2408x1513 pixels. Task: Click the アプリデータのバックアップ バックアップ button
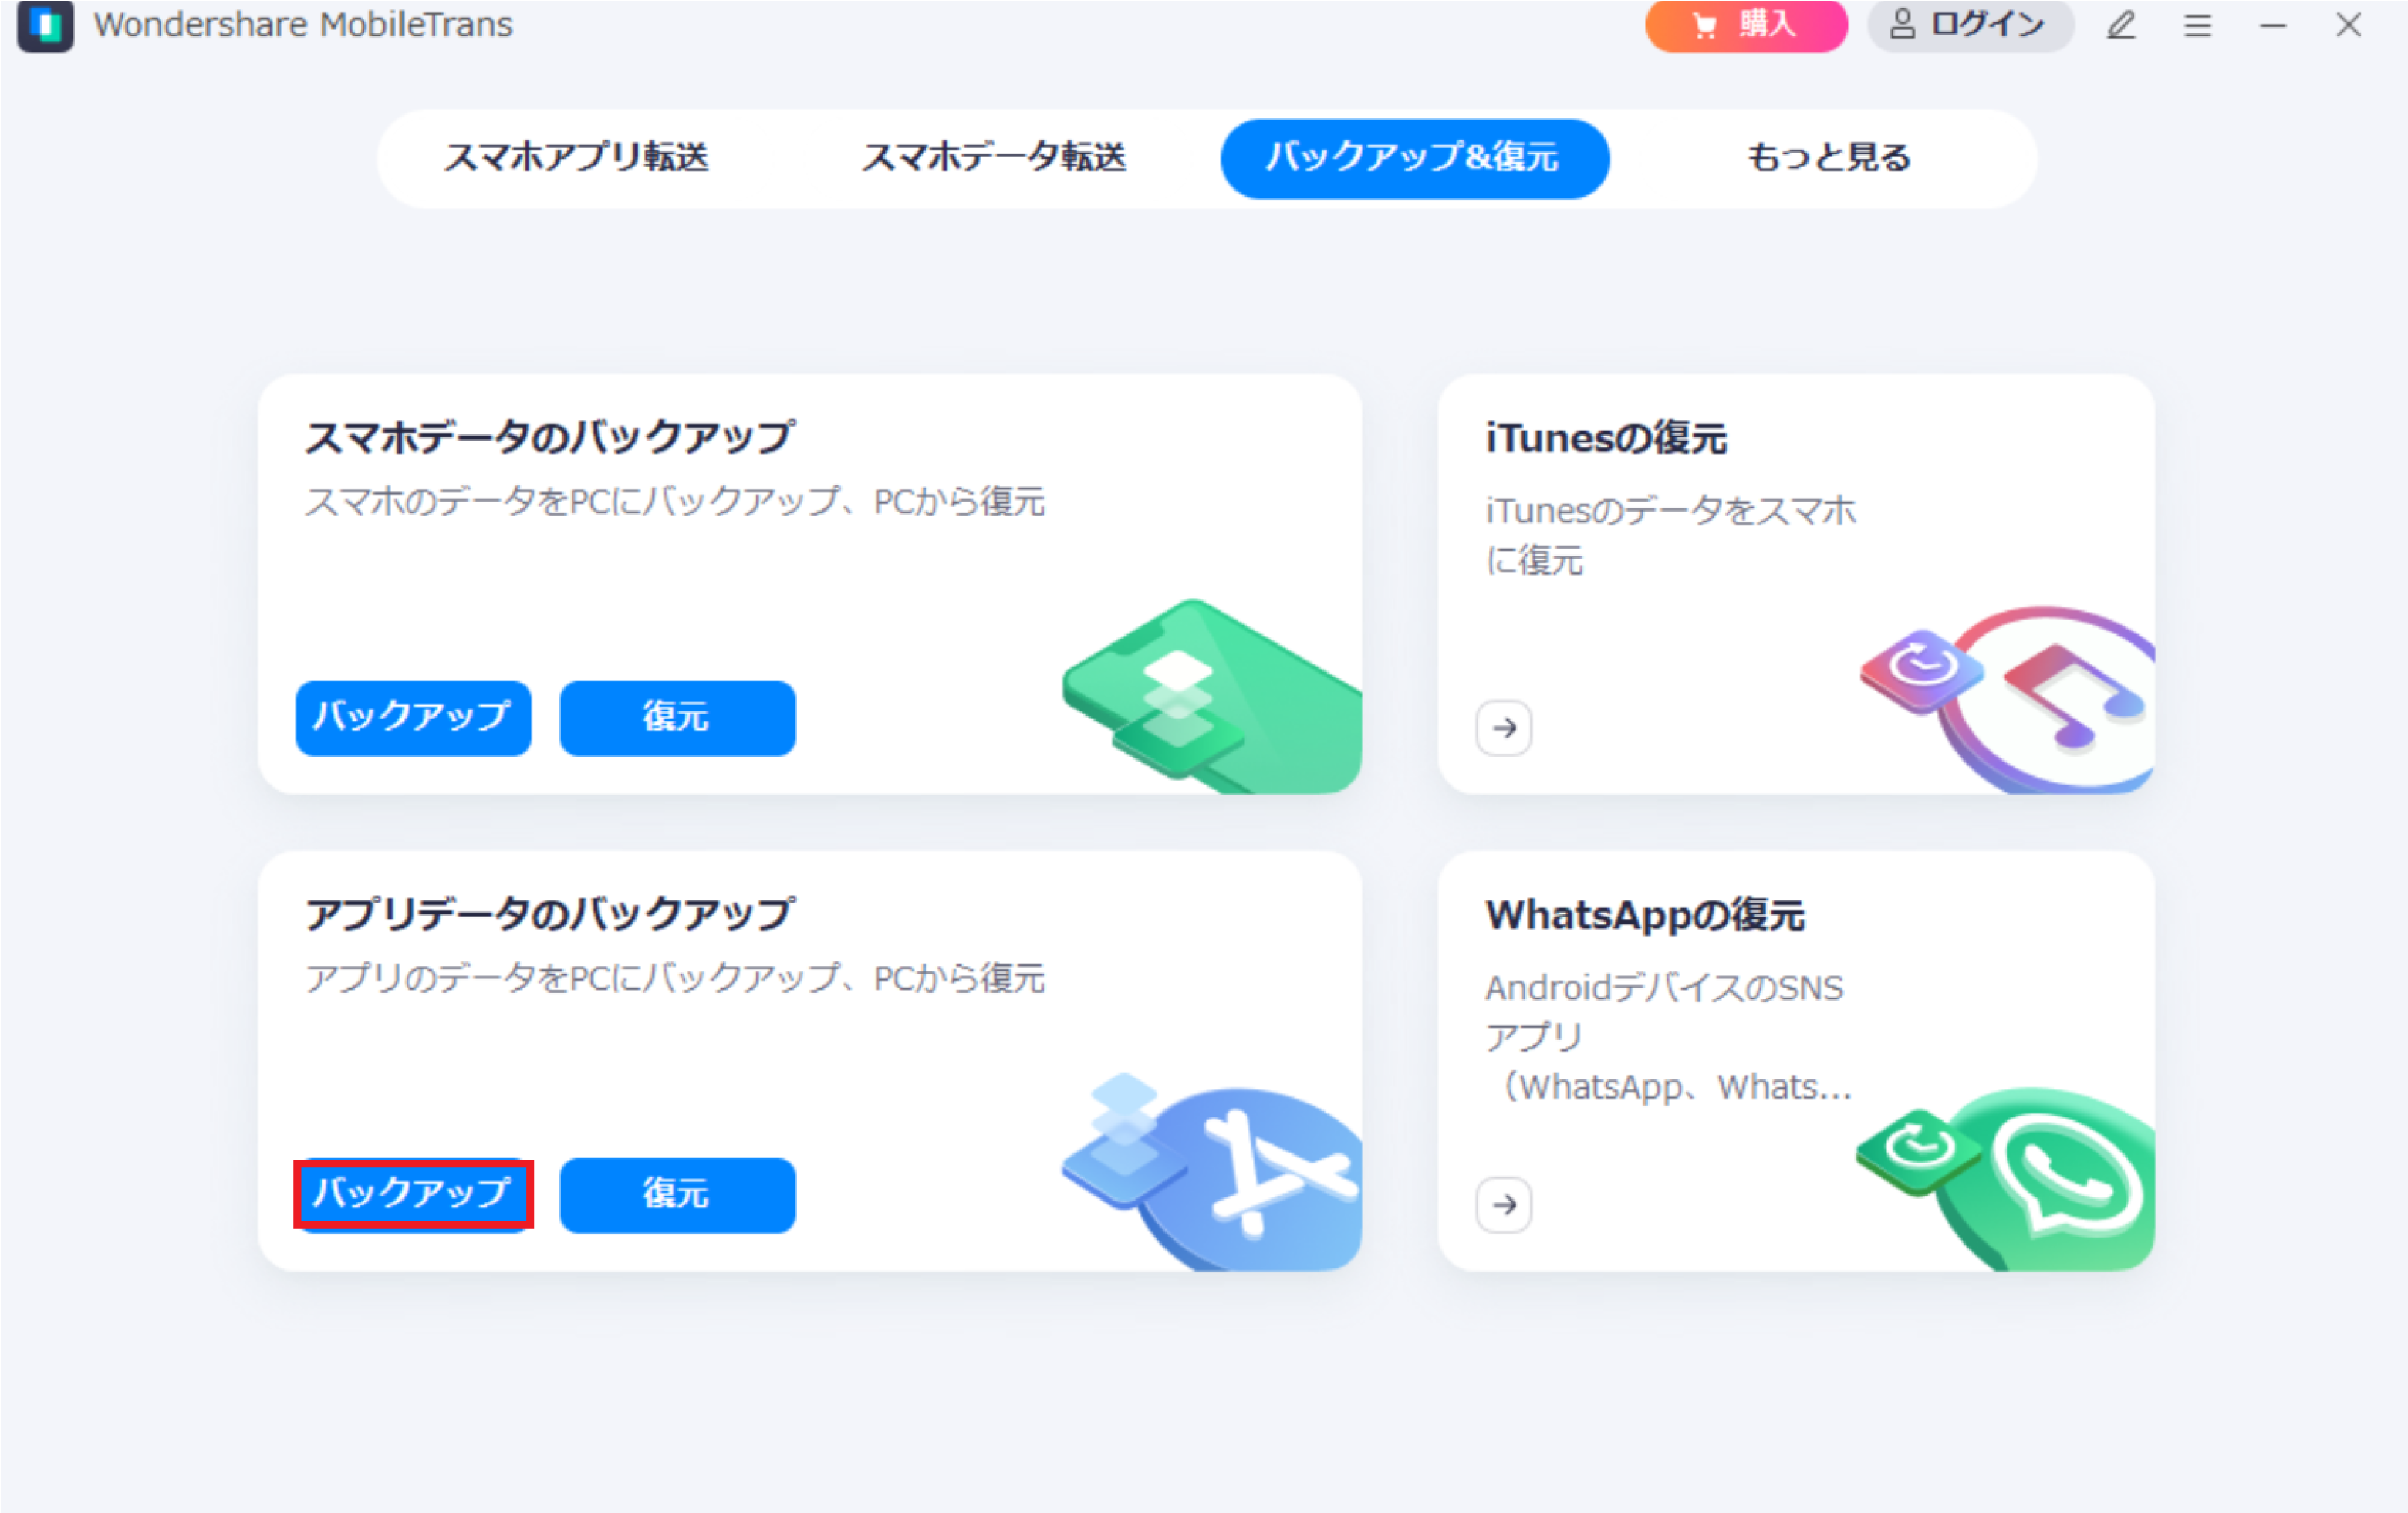tap(410, 1192)
